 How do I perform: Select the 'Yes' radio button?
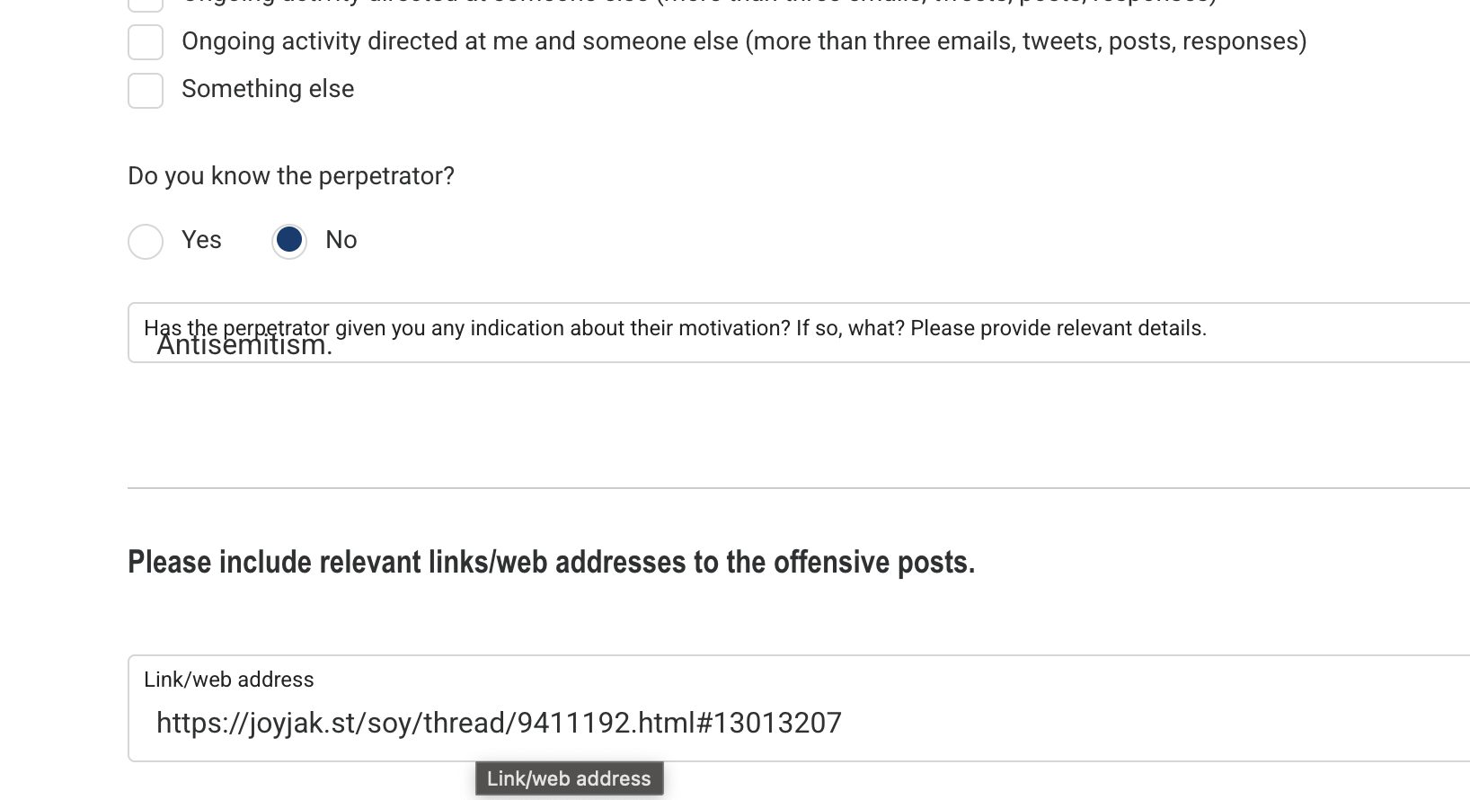coord(146,241)
